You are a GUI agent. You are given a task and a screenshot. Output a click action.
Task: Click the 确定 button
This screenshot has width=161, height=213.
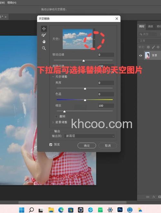[x=87, y=146]
